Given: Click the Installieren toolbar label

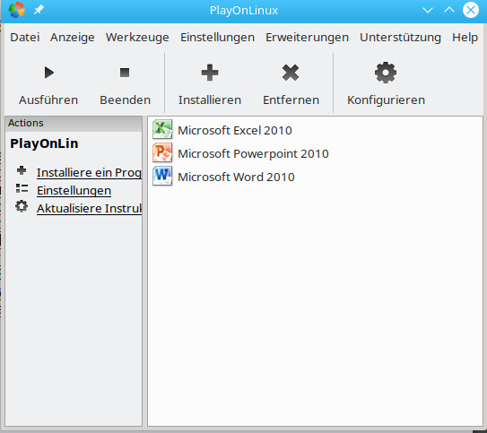Looking at the screenshot, I should (210, 100).
